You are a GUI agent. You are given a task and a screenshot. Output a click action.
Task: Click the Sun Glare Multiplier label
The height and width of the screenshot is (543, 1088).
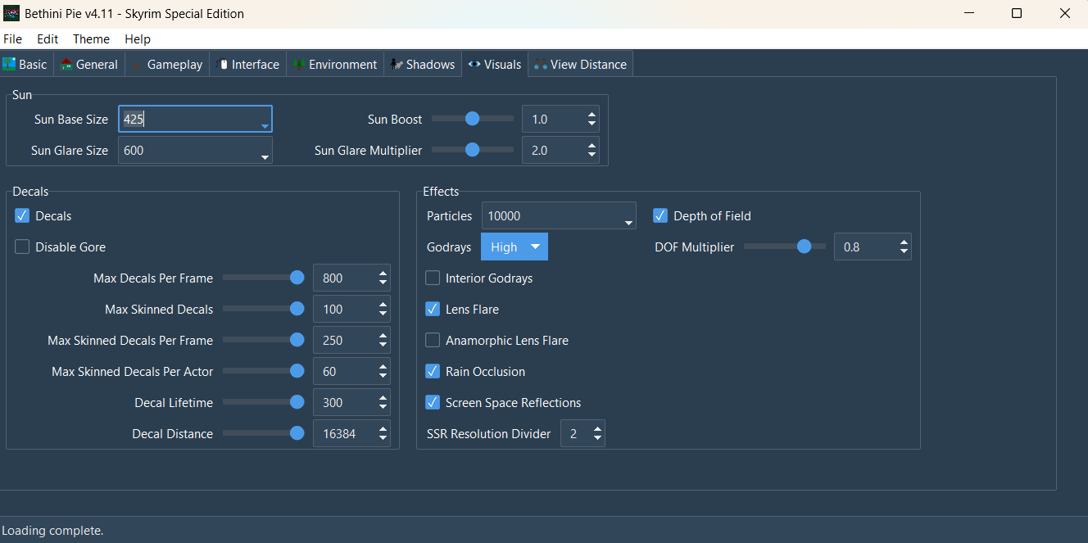369,151
